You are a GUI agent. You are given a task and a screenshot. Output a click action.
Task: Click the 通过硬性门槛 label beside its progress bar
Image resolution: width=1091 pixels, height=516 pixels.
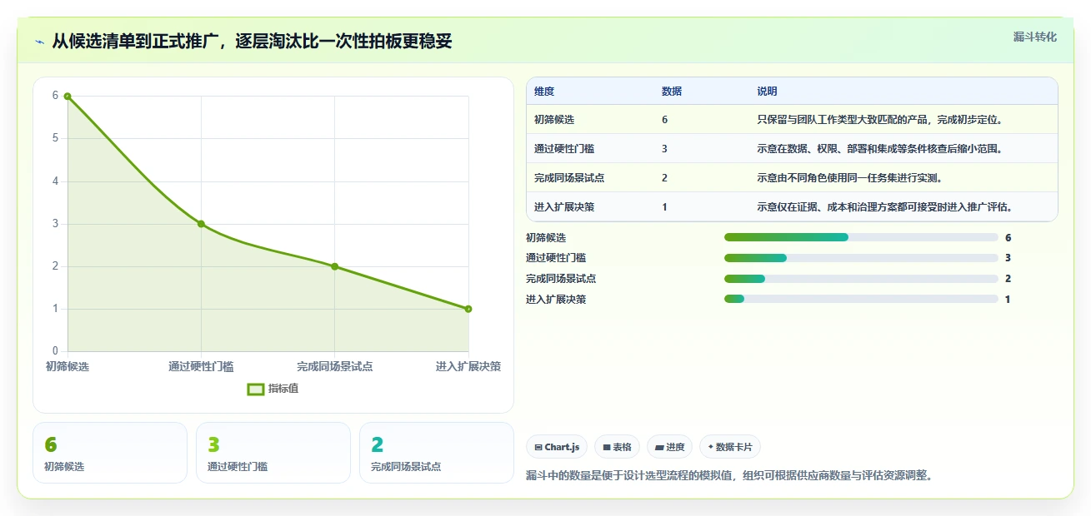point(556,258)
